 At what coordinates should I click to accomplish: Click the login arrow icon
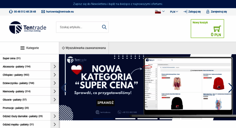pos(185,12)
